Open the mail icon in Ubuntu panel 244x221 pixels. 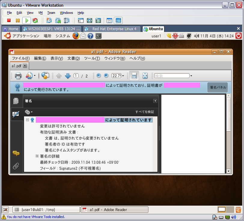[83, 36]
